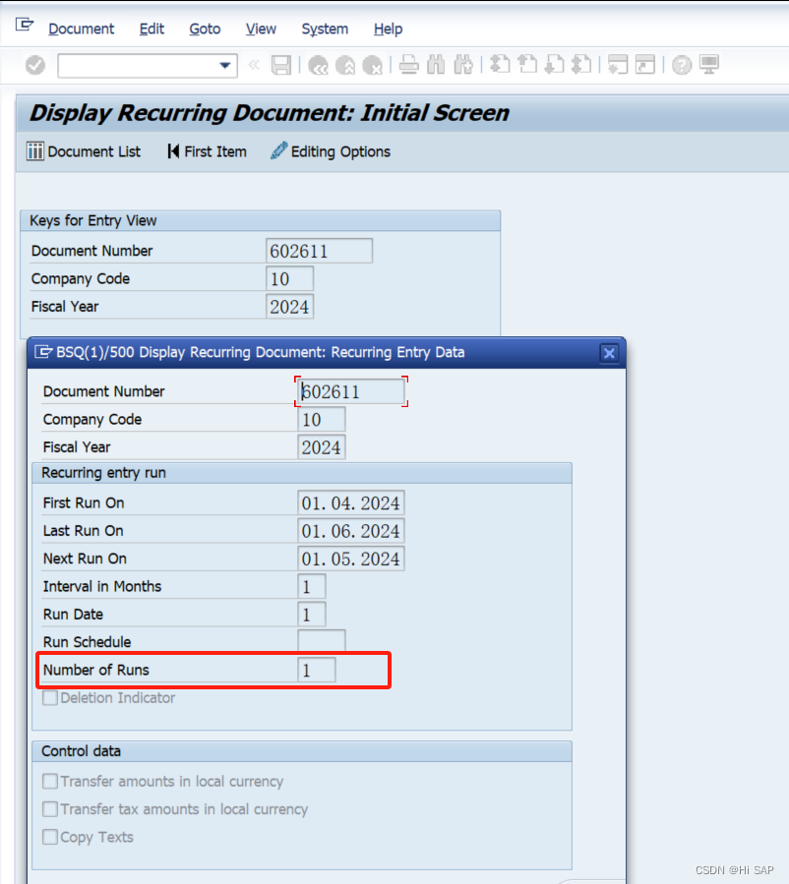
Task: Toggle the Deletion Indicator checkbox
Action: (x=49, y=698)
